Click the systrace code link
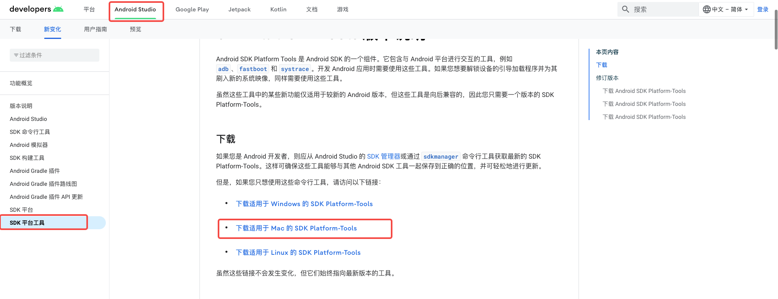Viewport: 778px width, 299px height. coord(295,69)
